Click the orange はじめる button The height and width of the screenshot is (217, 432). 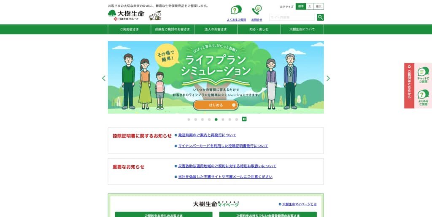coord(216,105)
